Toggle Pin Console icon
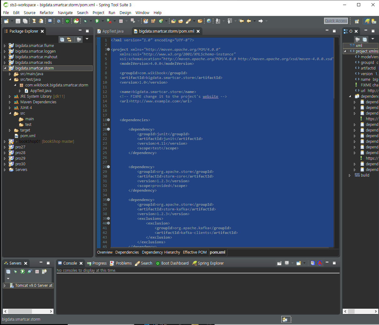The width and height of the screenshot is (379, 325). coord(279,263)
